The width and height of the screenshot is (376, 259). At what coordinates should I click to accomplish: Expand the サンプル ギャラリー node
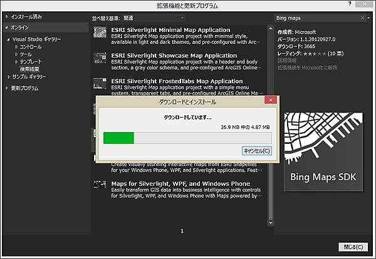9,77
